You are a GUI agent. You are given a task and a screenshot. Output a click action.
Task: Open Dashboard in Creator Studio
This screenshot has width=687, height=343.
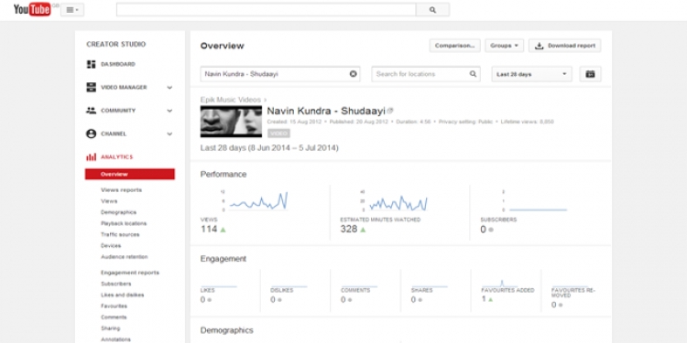click(x=118, y=64)
